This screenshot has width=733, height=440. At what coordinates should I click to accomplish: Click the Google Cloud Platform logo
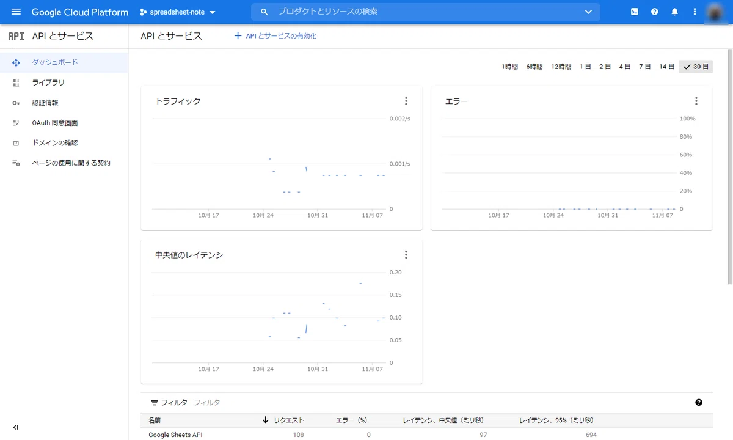[x=80, y=12]
